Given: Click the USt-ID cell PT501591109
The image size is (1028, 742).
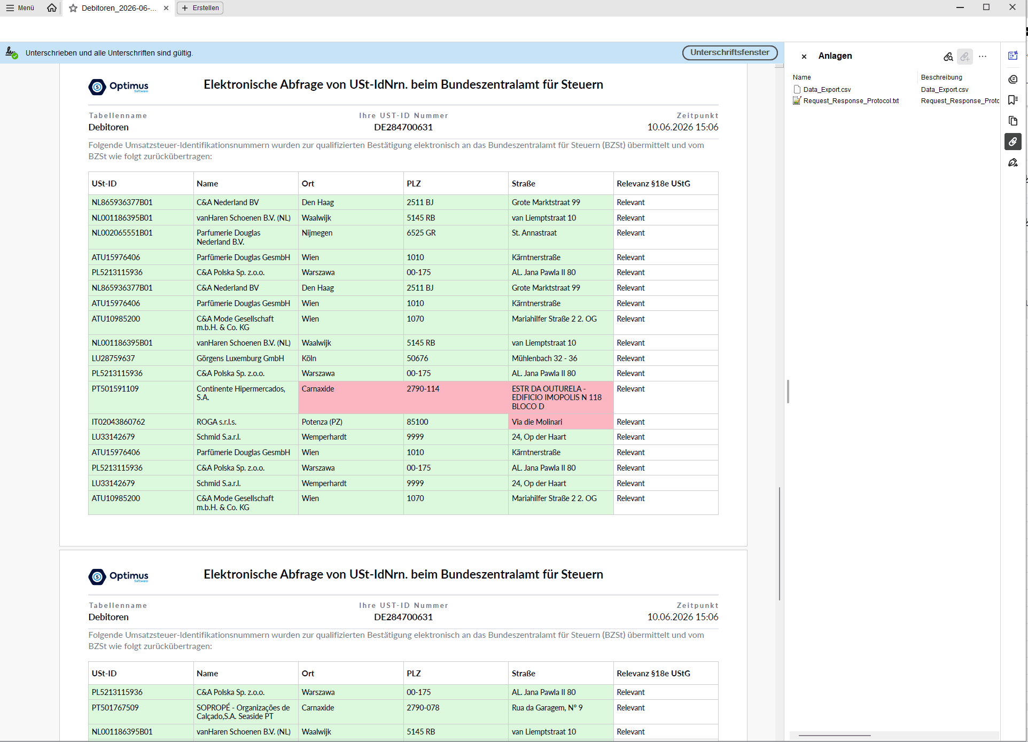Looking at the screenshot, I should (141, 397).
